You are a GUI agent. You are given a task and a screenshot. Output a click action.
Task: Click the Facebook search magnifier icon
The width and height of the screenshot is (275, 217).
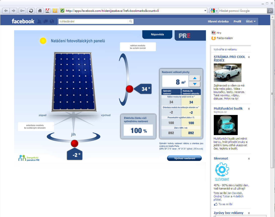[131, 22]
